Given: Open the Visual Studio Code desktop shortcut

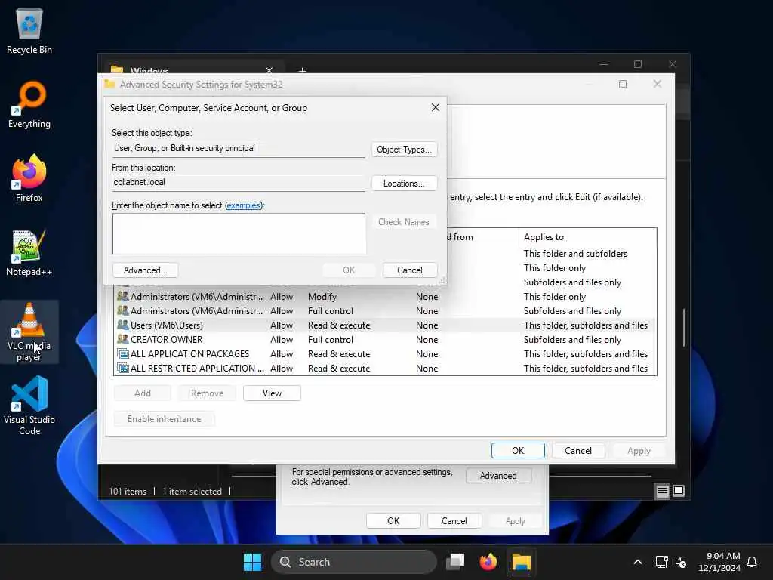Looking at the screenshot, I should (29, 406).
